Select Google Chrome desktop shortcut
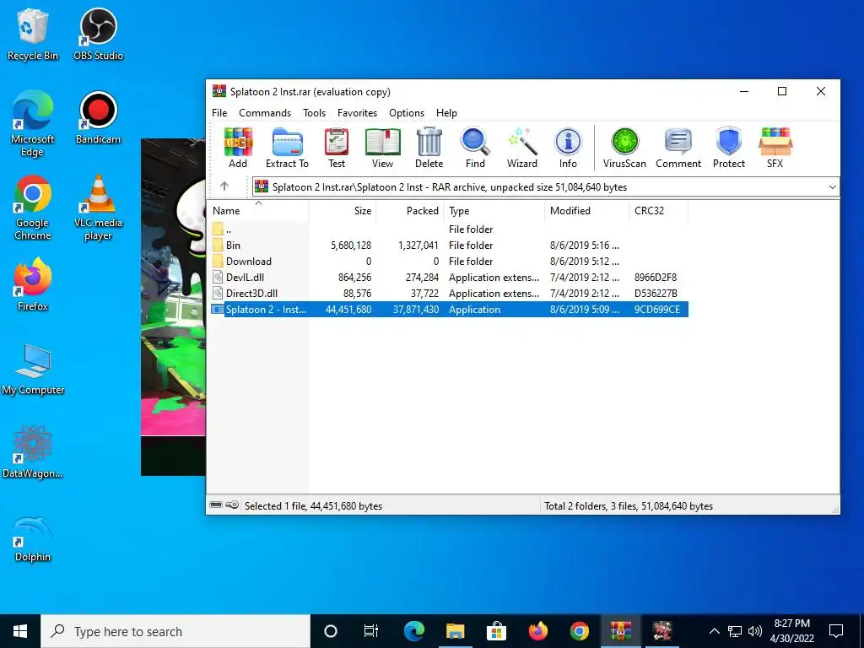The width and height of the screenshot is (864, 648). 33,208
